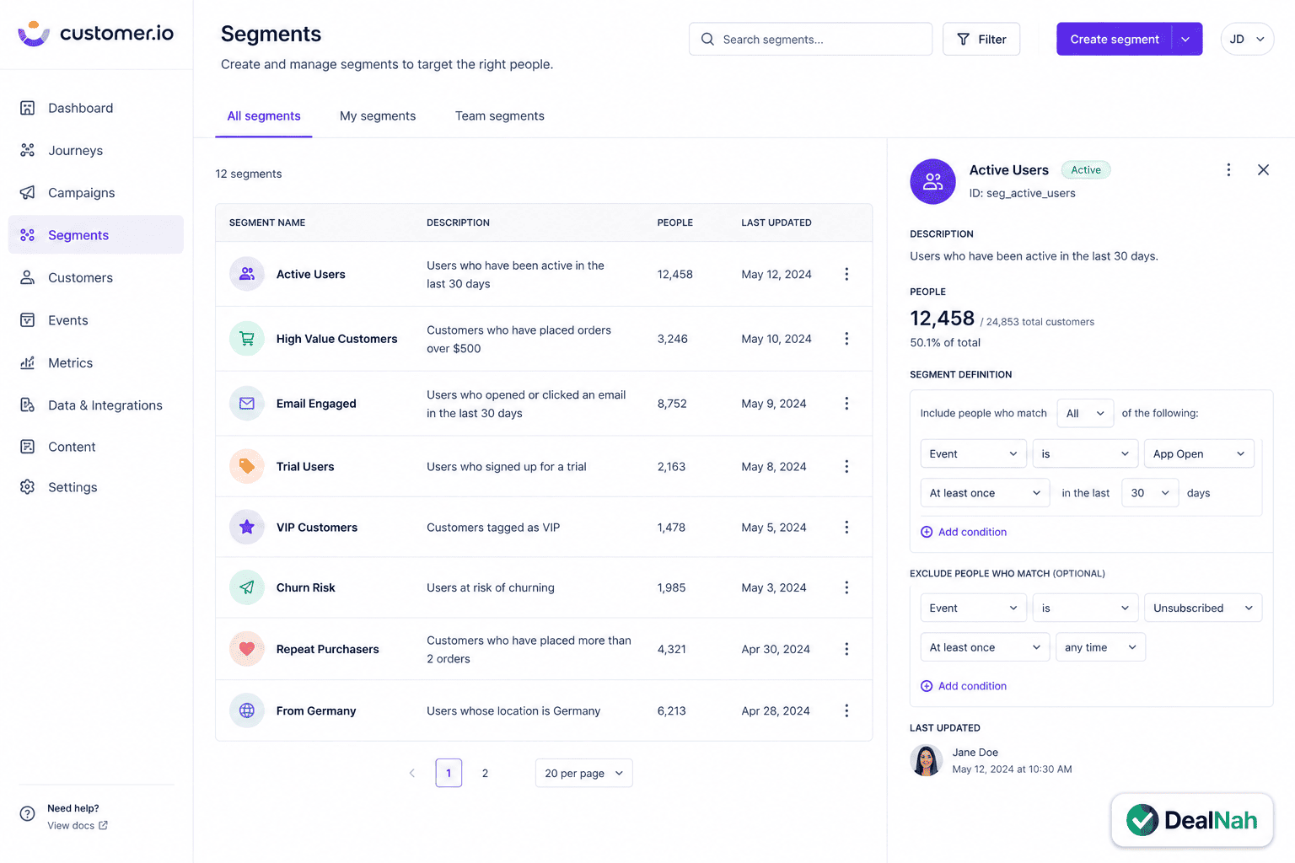Switch to the Team segments tab
1295x863 pixels.
click(500, 116)
